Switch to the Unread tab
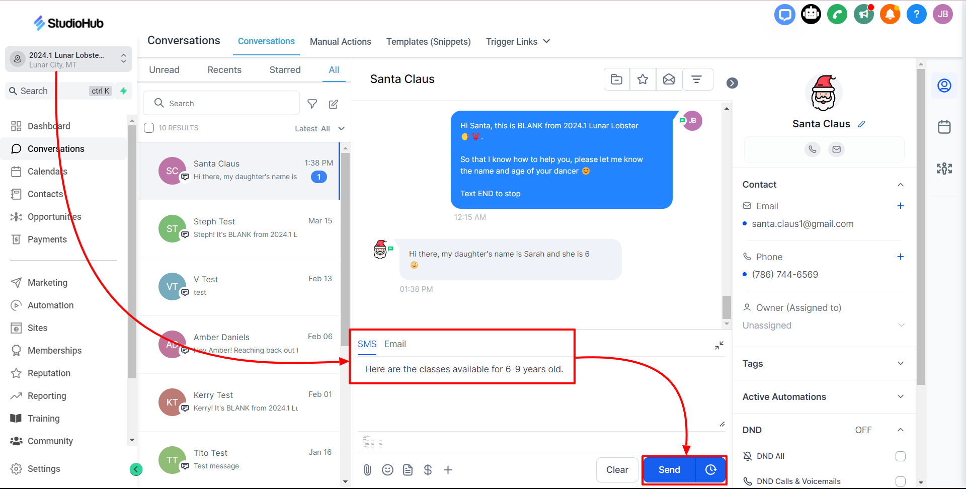The width and height of the screenshot is (966, 489). pyautogui.click(x=164, y=70)
